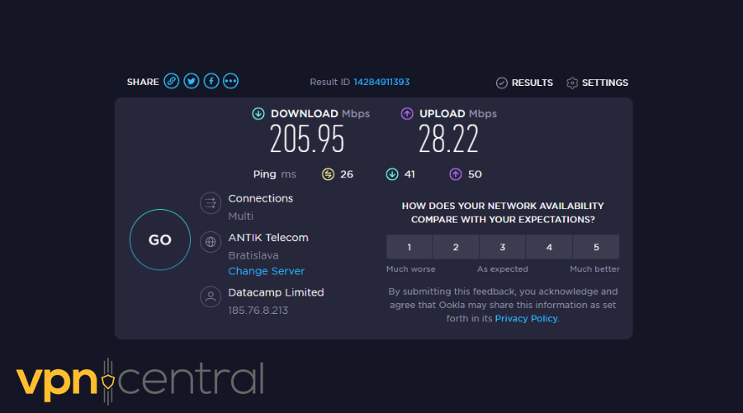743x413 pixels.
Task: Open Result ID 14284911393 link
Action: coord(381,82)
